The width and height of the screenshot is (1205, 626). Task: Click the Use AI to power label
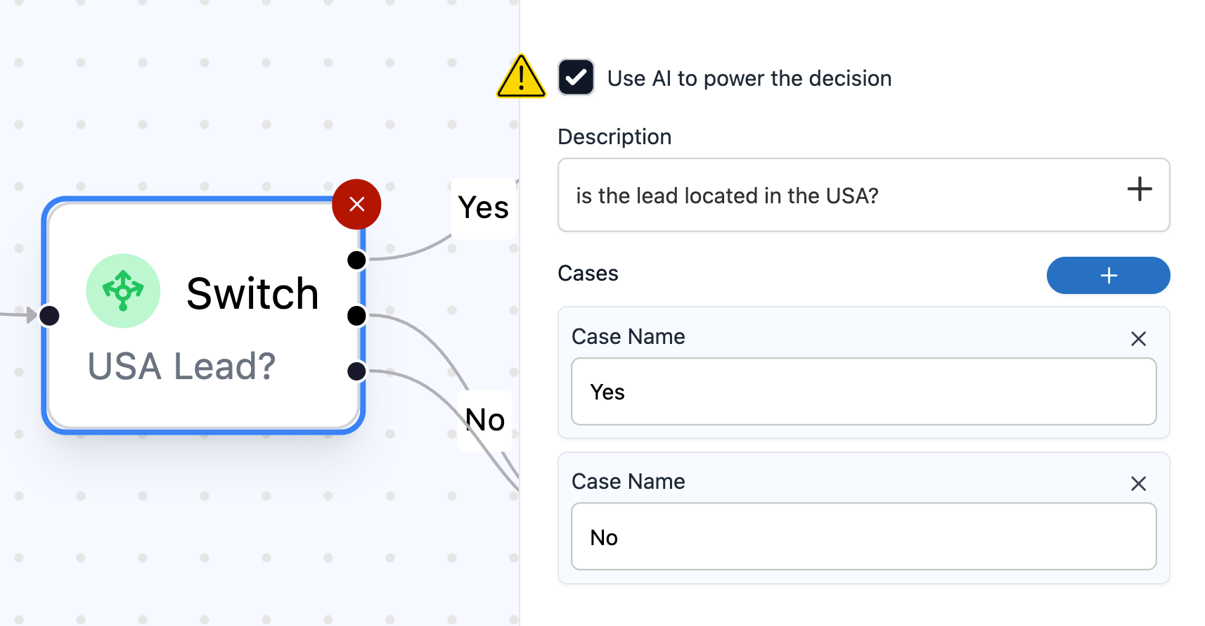tap(749, 78)
